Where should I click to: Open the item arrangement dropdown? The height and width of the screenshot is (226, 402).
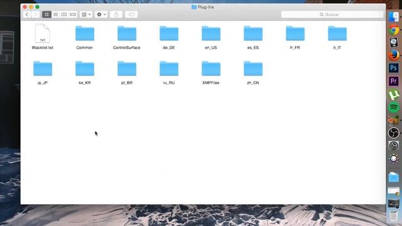pos(86,14)
